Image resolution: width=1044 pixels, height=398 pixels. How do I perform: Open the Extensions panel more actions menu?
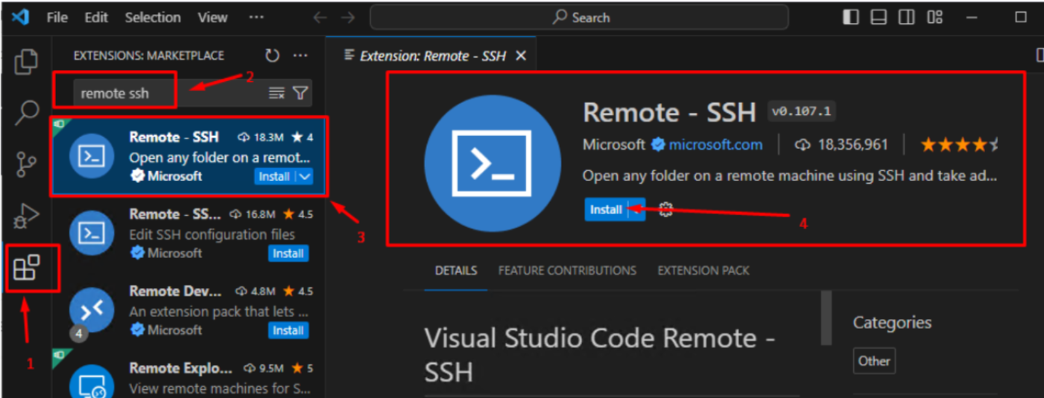[300, 55]
